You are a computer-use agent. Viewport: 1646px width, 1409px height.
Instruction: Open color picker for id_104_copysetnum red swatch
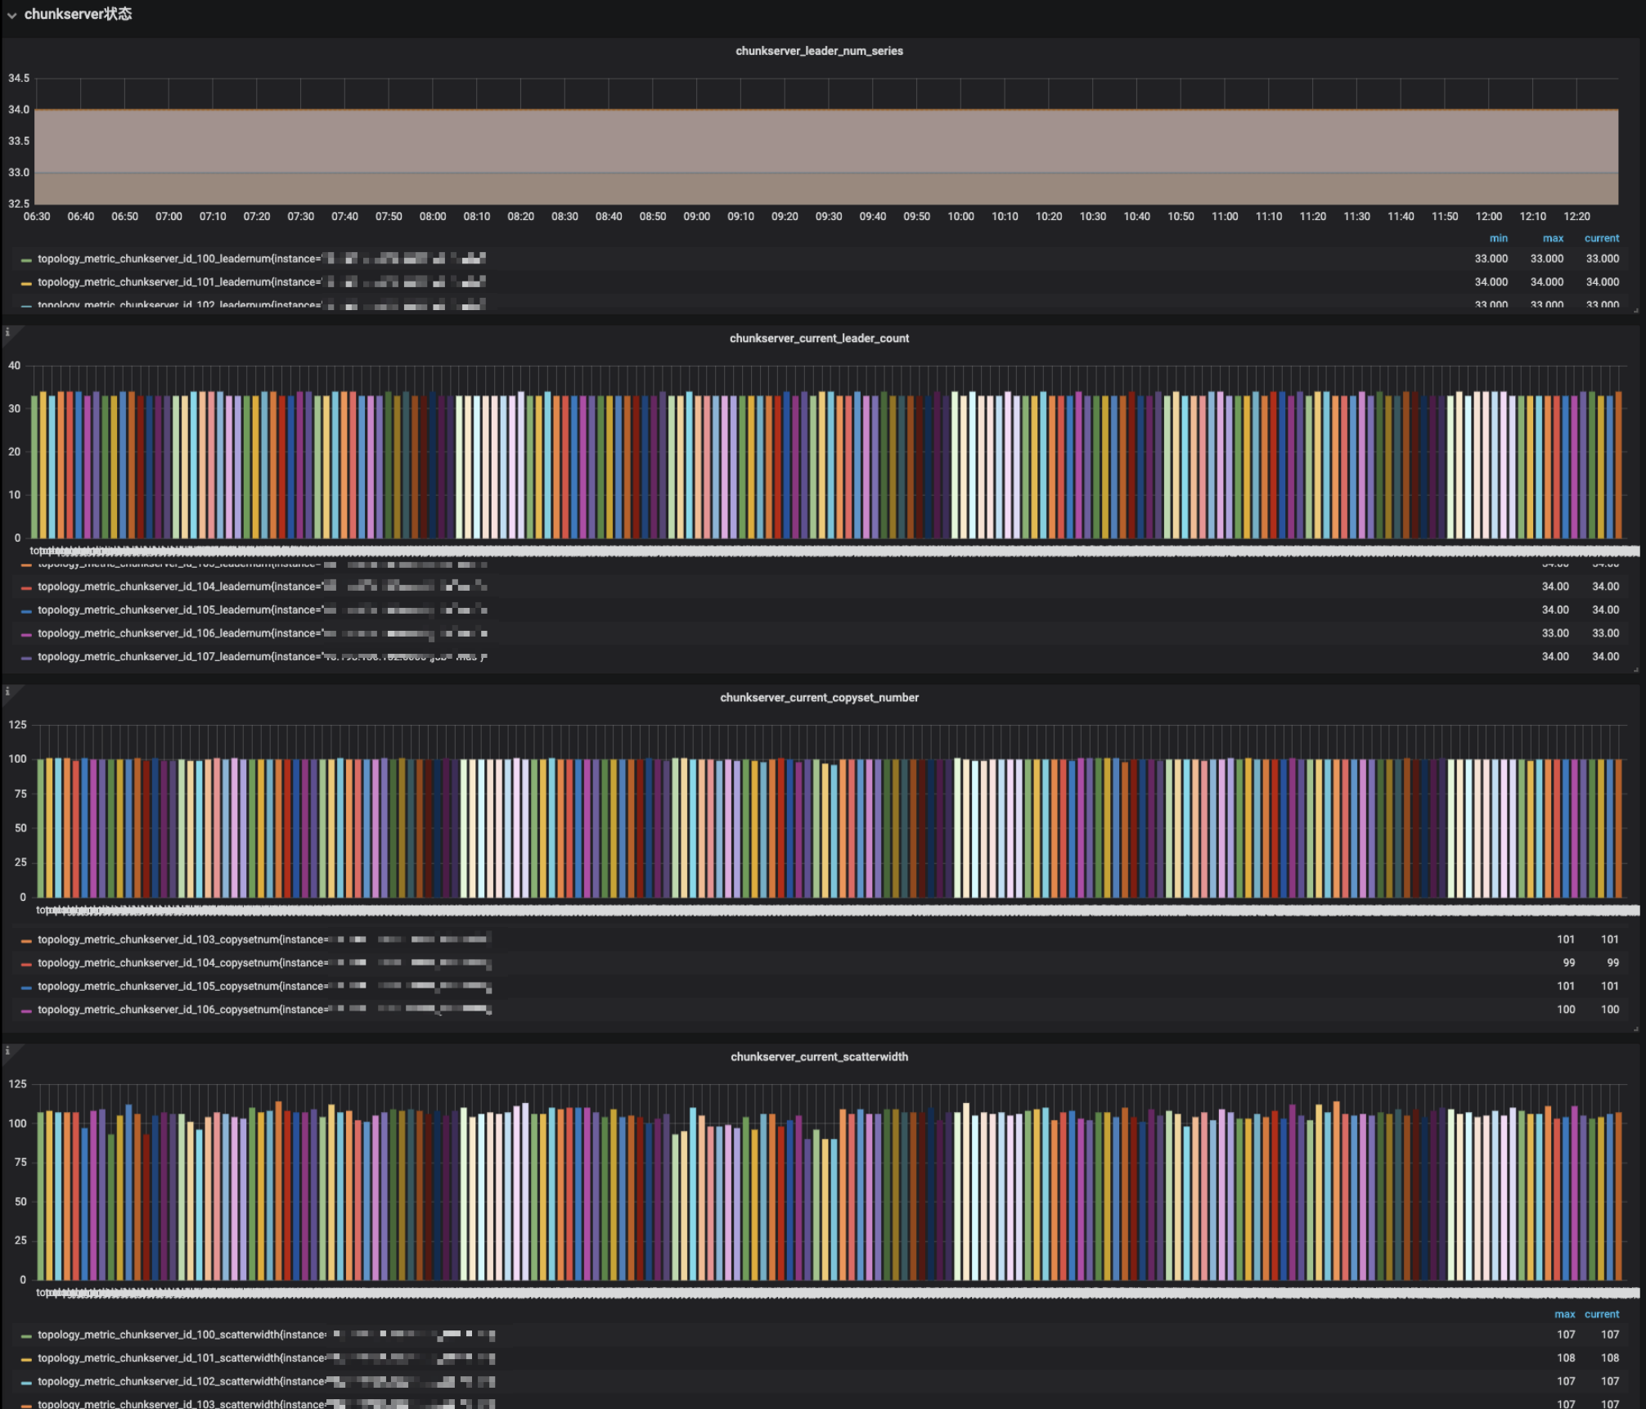coord(26,965)
